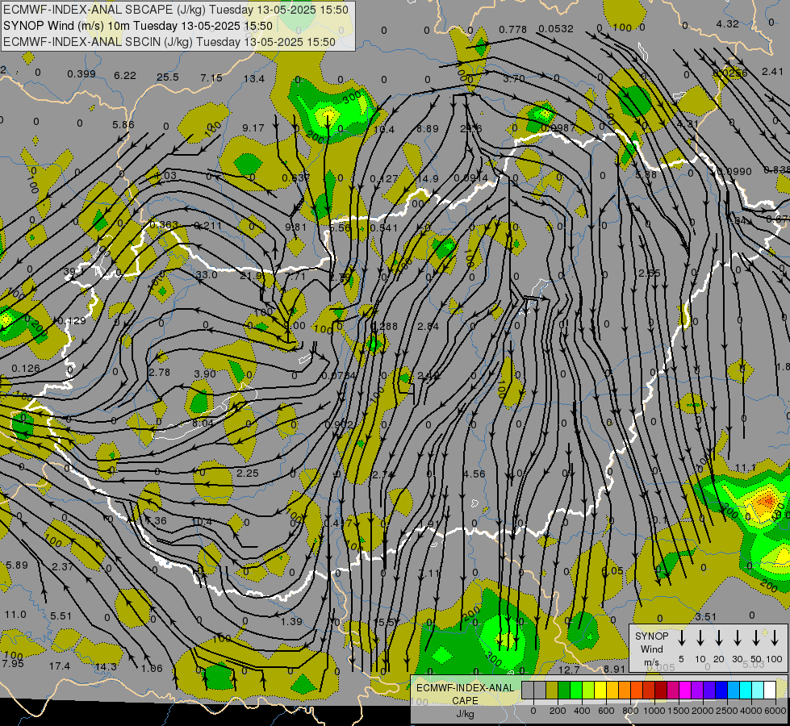Screen dimensions: 790x726
Task: Click the 30 m/s arrow in SYNOP Wind legend
Action: pyautogui.click(x=738, y=638)
